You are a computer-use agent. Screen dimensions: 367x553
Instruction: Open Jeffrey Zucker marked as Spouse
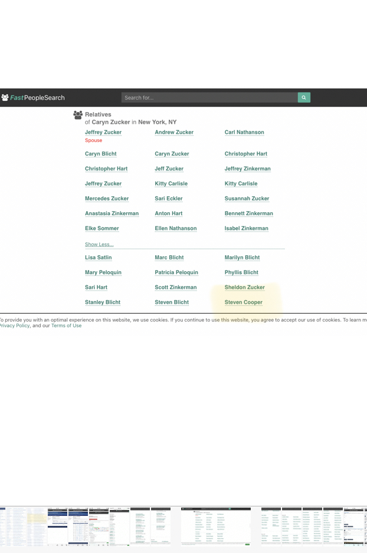coord(103,132)
